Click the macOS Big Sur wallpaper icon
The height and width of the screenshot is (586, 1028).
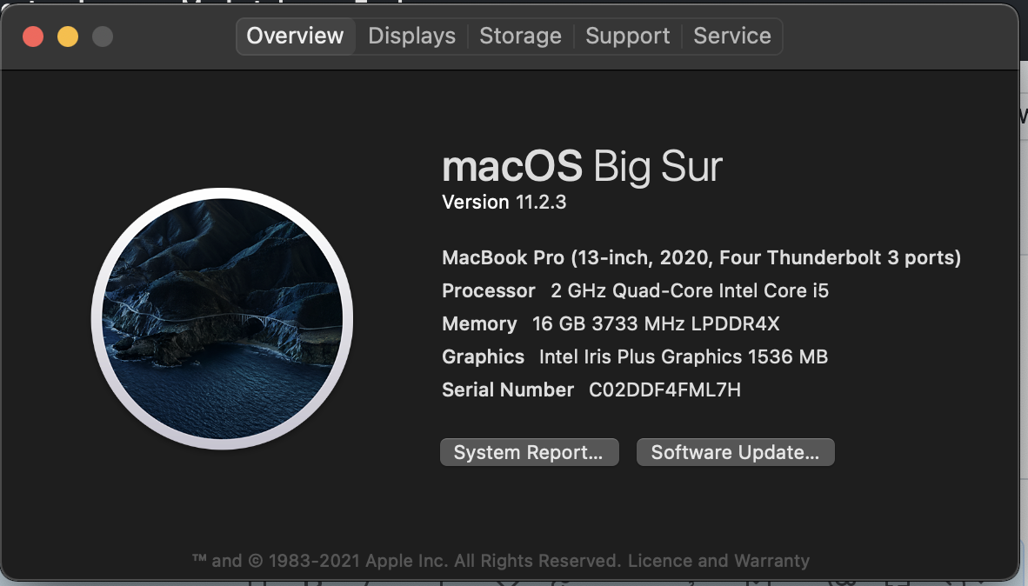[223, 318]
